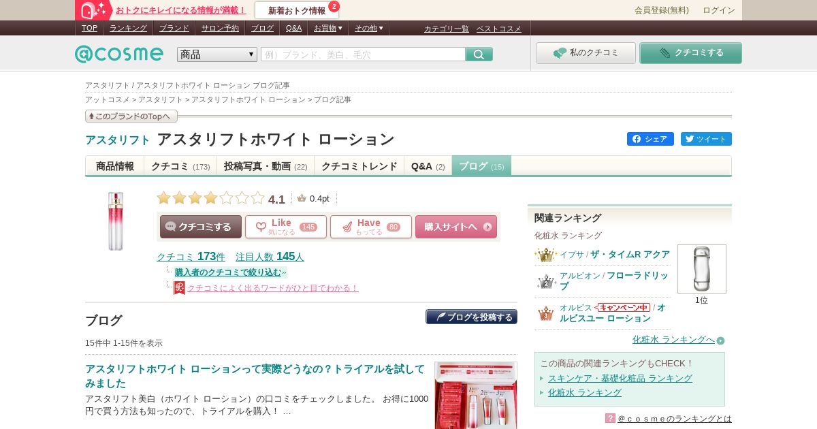This screenshot has height=429, width=817.
Task: Open ザ・タイムR アクア ranking link
Action: pos(630,254)
